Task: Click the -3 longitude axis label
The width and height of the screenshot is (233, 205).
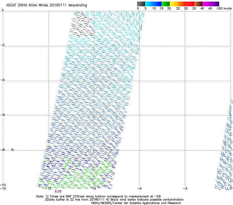Action: pyautogui.click(x=185, y=189)
